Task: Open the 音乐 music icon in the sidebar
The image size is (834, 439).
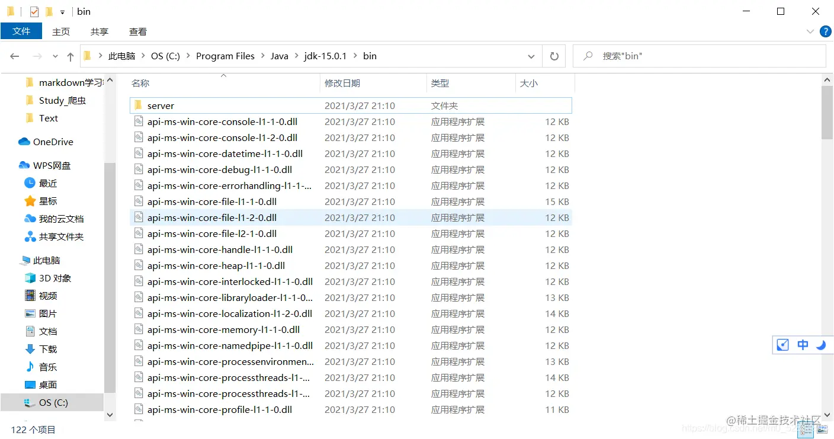Action: [30, 367]
